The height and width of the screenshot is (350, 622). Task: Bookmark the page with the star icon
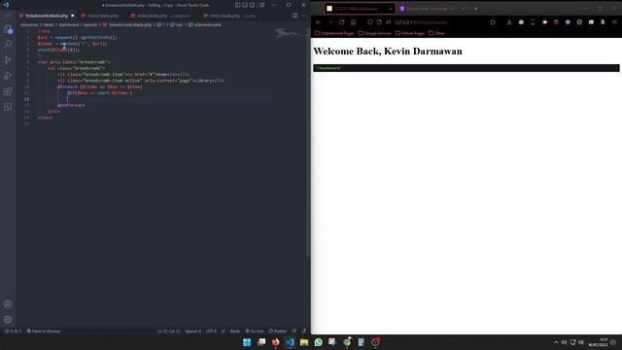click(x=493, y=22)
